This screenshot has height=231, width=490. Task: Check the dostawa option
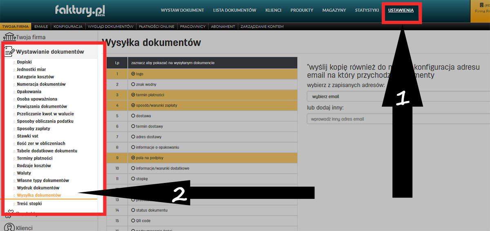tap(133, 116)
